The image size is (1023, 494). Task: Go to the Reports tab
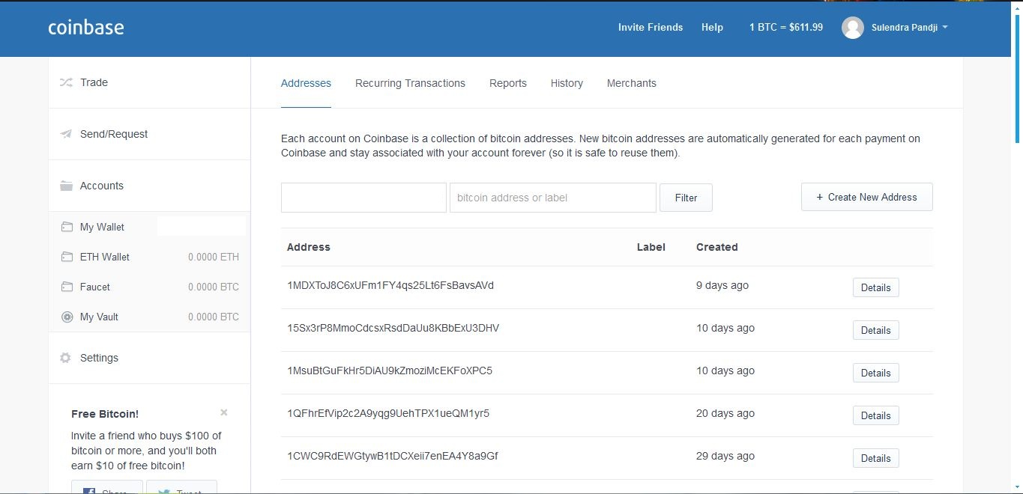[x=508, y=83]
